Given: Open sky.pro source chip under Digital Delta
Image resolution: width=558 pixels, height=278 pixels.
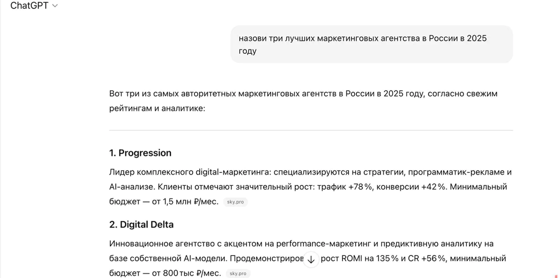Looking at the screenshot, I should tap(238, 273).
